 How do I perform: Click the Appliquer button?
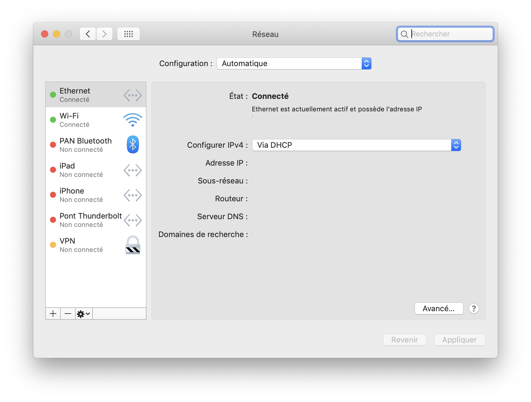point(460,340)
